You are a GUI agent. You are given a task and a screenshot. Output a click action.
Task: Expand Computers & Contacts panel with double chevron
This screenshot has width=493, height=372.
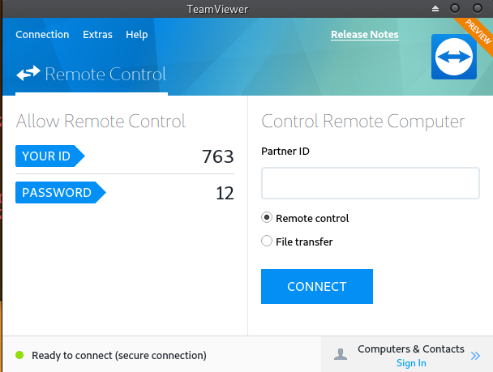pos(475,356)
